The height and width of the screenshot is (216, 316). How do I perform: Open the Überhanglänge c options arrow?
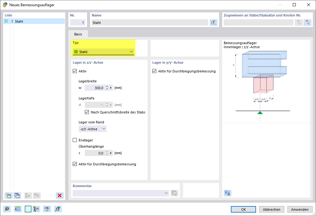click(x=111, y=153)
